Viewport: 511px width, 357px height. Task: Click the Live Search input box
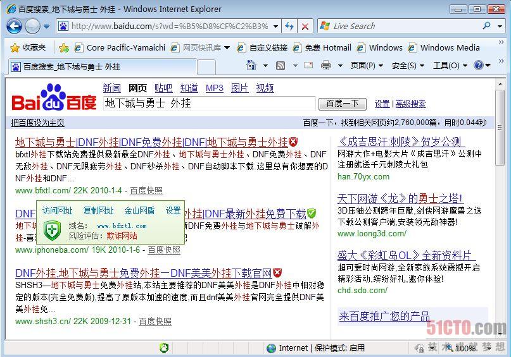[404, 26]
